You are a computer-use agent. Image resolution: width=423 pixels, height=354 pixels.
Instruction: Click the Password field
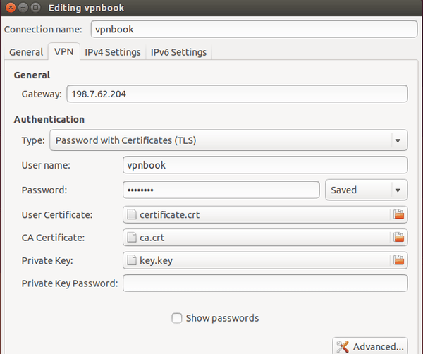tap(221, 190)
